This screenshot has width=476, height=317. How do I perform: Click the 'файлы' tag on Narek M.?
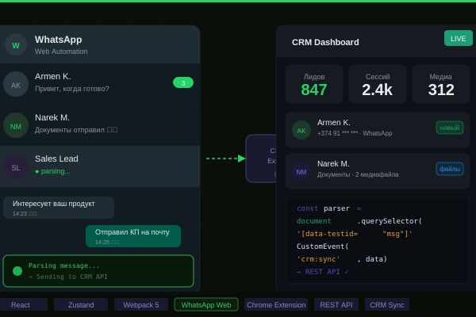point(450,169)
